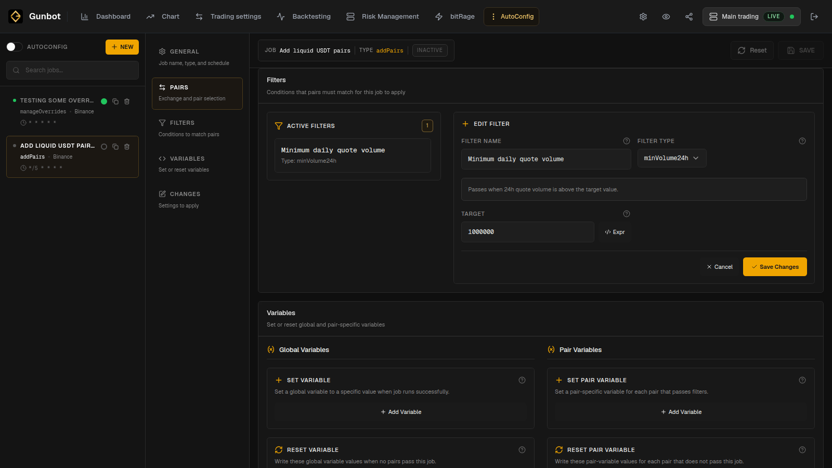Click the help icon next to Filter Name
Viewport: 832px width, 468px height.
click(627, 141)
